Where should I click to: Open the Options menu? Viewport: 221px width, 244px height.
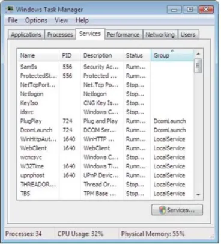[x=36, y=20]
